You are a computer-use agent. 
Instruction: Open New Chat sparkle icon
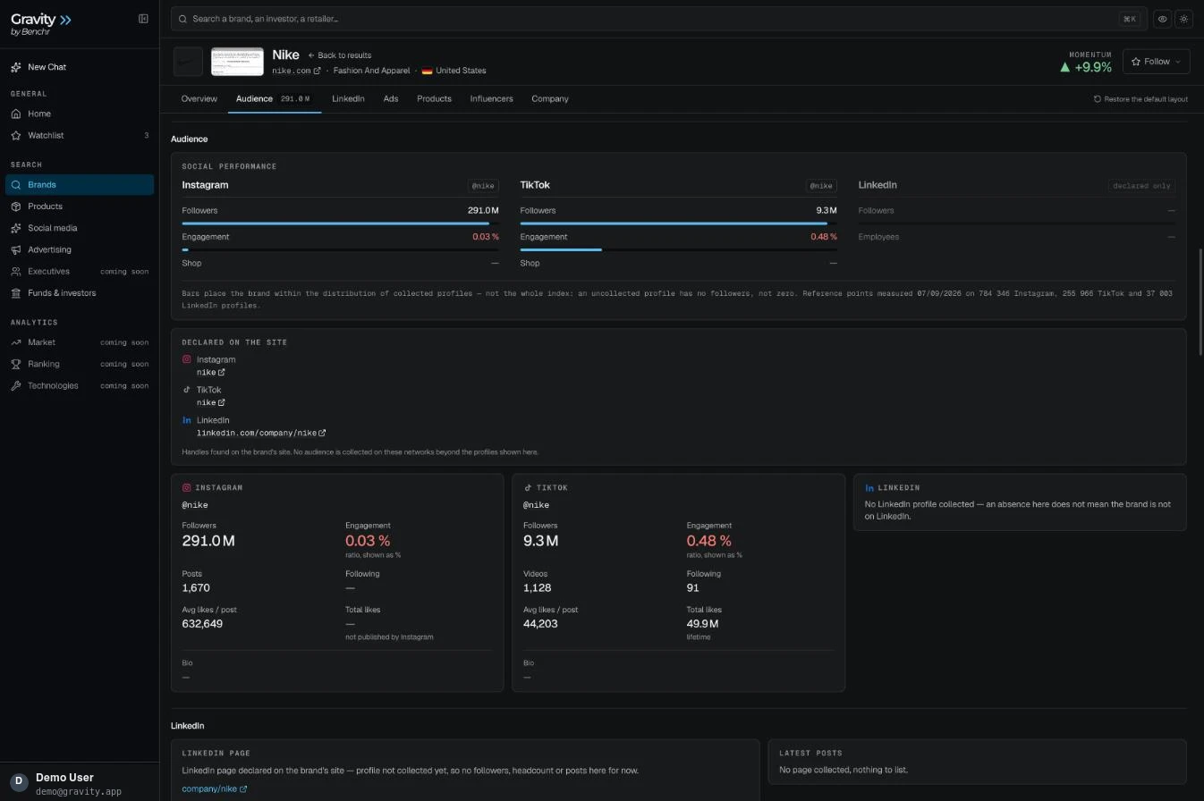[16, 67]
